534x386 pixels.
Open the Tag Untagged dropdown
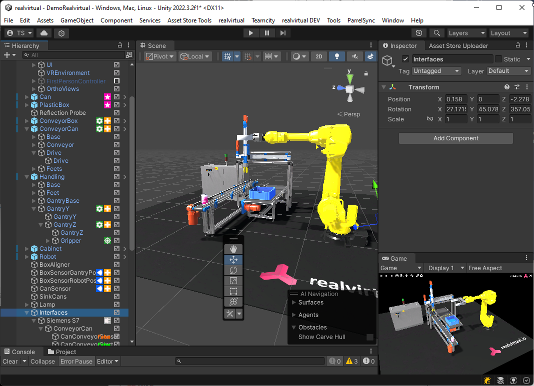[x=436, y=71]
